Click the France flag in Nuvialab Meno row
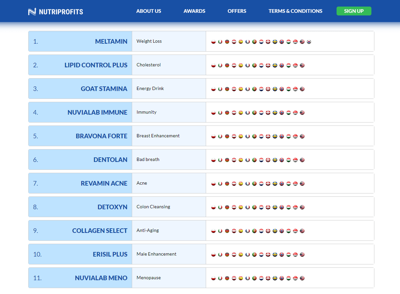The height and width of the screenshot is (294, 400). point(247,278)
